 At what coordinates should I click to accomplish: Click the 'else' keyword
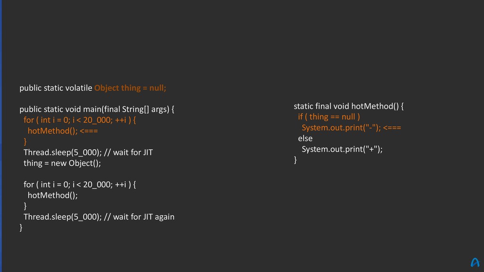coord(305,138)
